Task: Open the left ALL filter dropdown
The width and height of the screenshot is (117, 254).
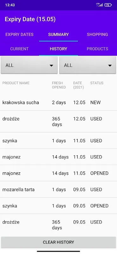Action: coord(29,65)
